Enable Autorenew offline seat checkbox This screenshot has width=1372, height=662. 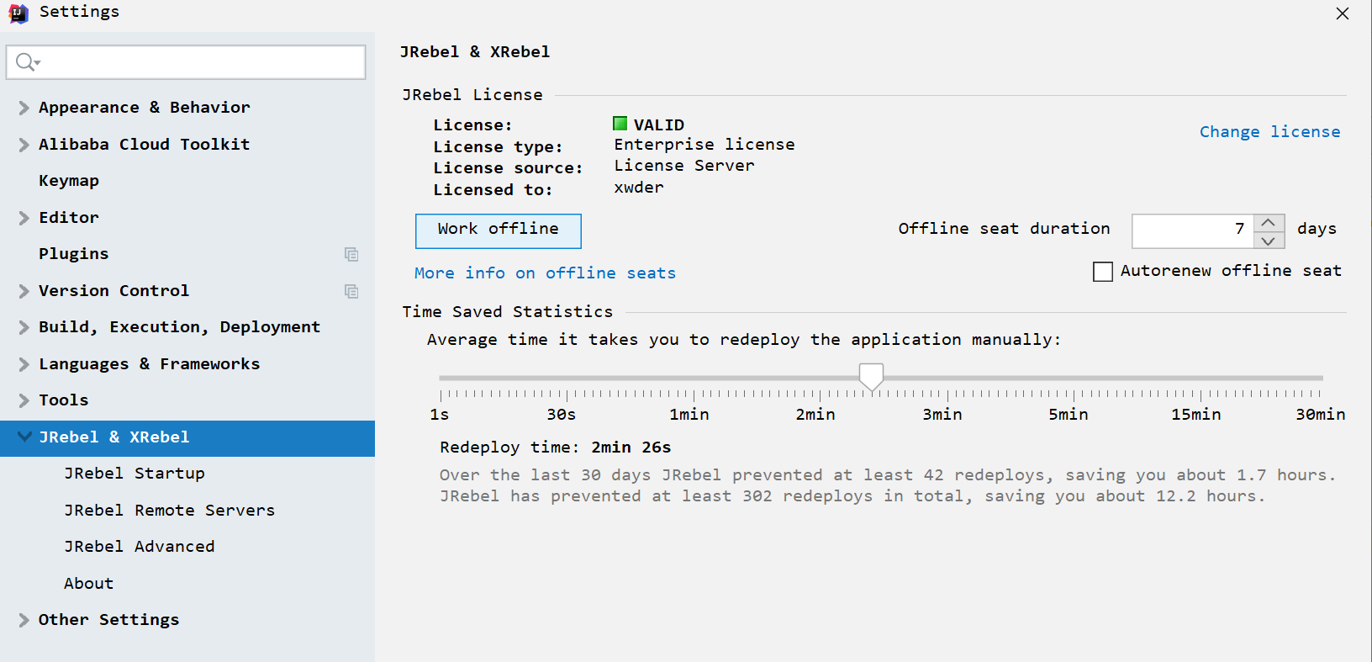pyautogui.click(x=1103, y=272)
